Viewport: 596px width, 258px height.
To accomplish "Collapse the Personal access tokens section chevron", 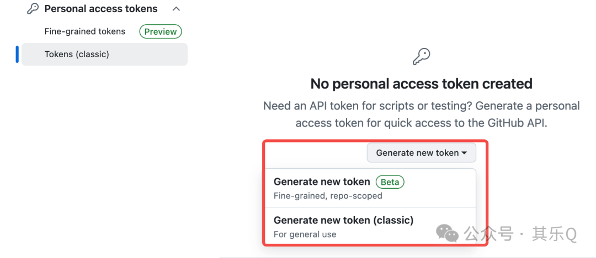I will (176, 9).
